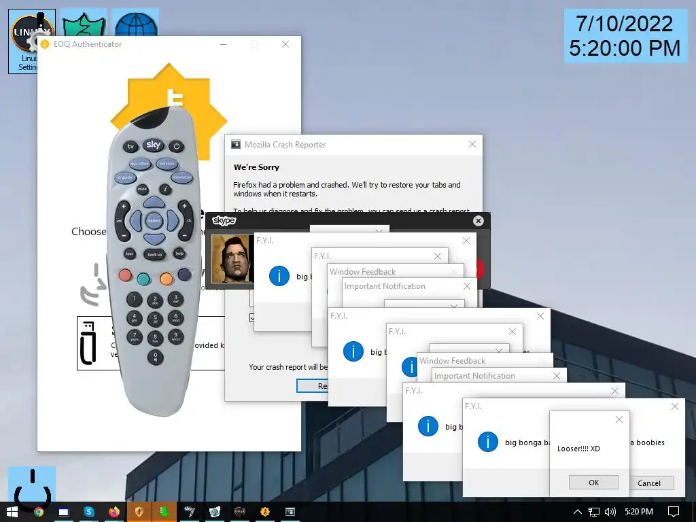Click channel minus on the remote
The height and width of the screenshot is (522, 696).
pyautogui.click(x=185, y=234)
